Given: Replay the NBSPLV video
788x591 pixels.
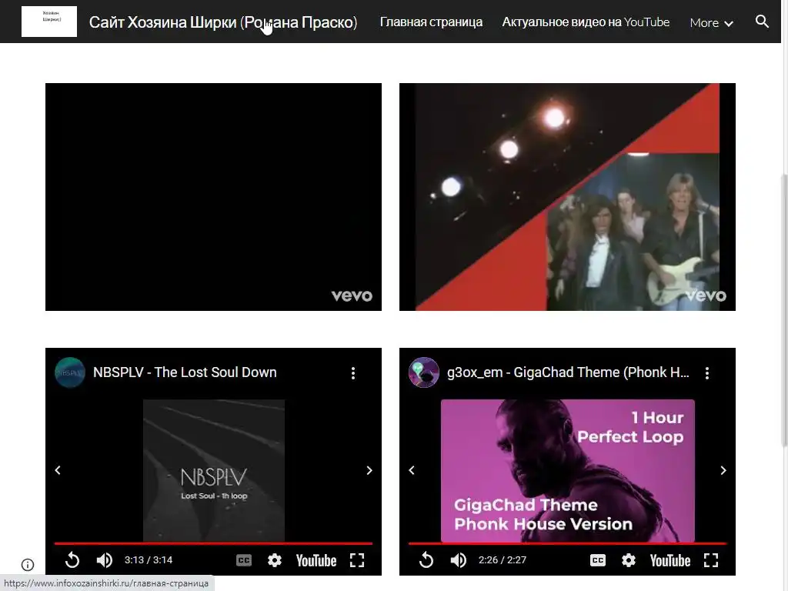Looking at the screenshot, I should (72, 560).
